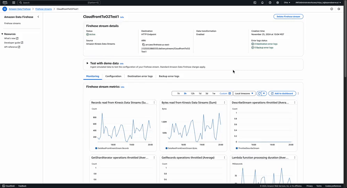Focus the AWS search field
The height and width of the screenshot is (188, 347).
59,3
